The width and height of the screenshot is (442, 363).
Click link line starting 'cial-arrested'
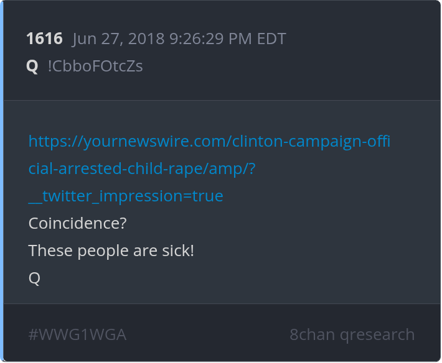[x=142, y=169]
